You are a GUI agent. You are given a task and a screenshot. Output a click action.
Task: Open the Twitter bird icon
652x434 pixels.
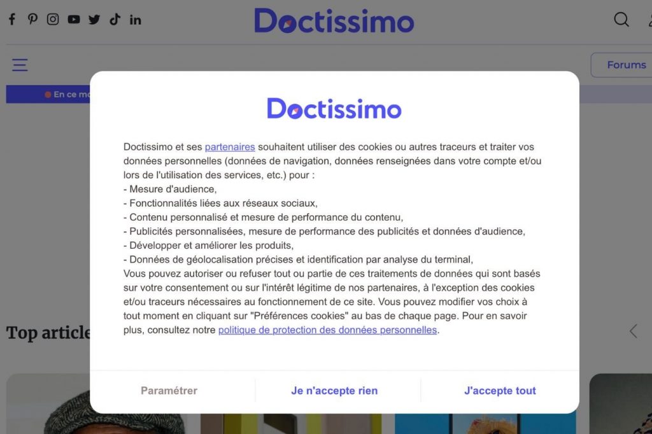94,19
